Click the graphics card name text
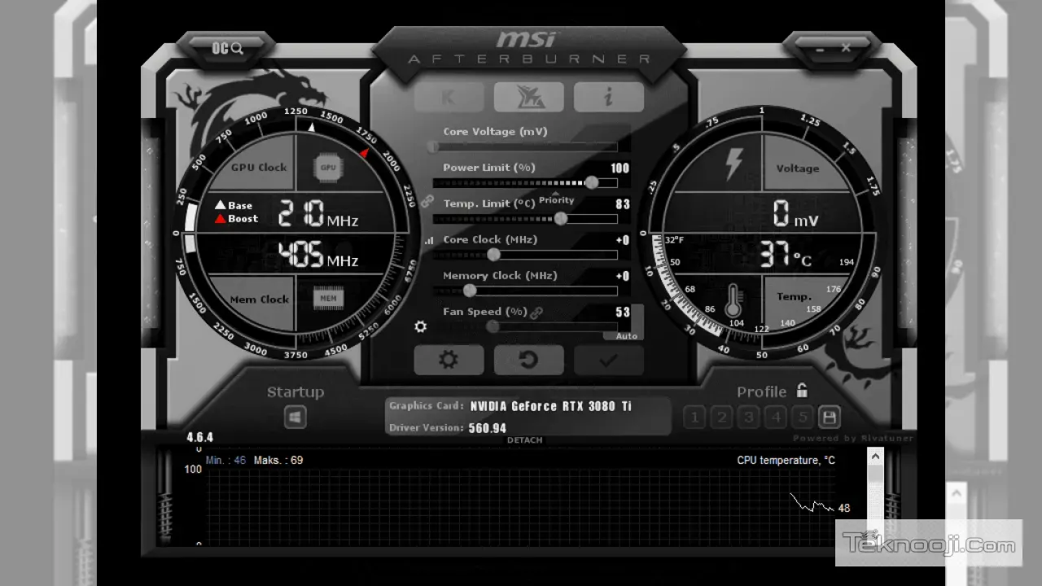1042x586 pixels. coord(550,406)
